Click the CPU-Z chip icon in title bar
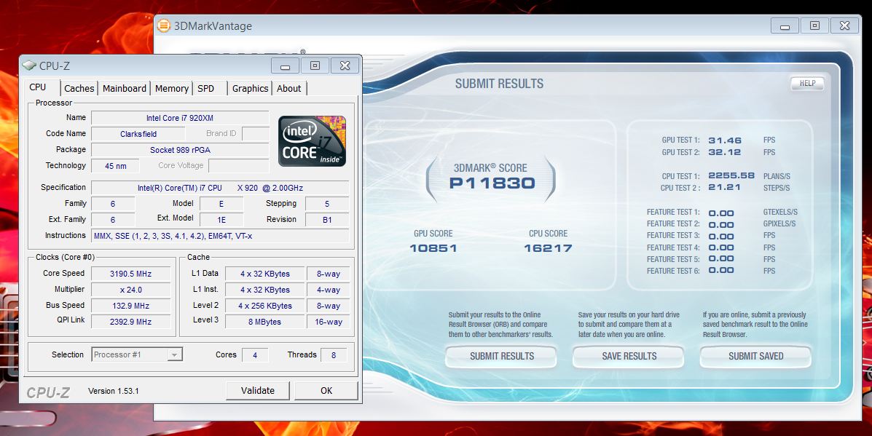Screen dimensions: 872x436 (x=29, y=66)
